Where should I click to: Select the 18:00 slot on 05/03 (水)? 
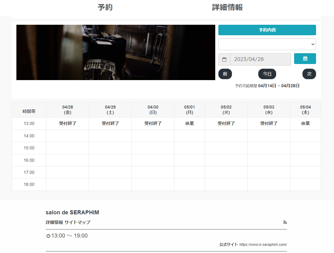pos(268,185)
